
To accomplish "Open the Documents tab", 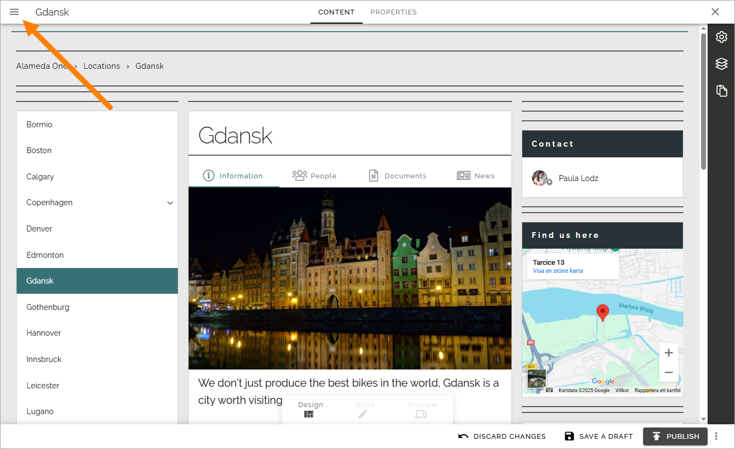I will (398, 176).
